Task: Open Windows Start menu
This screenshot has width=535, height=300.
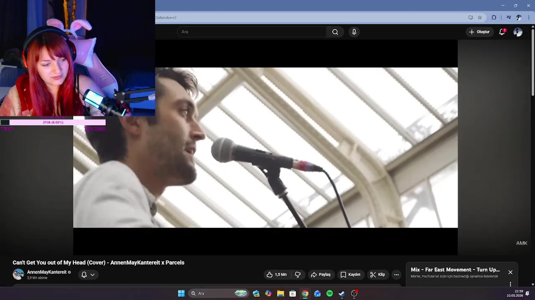Action: [181, 293]
